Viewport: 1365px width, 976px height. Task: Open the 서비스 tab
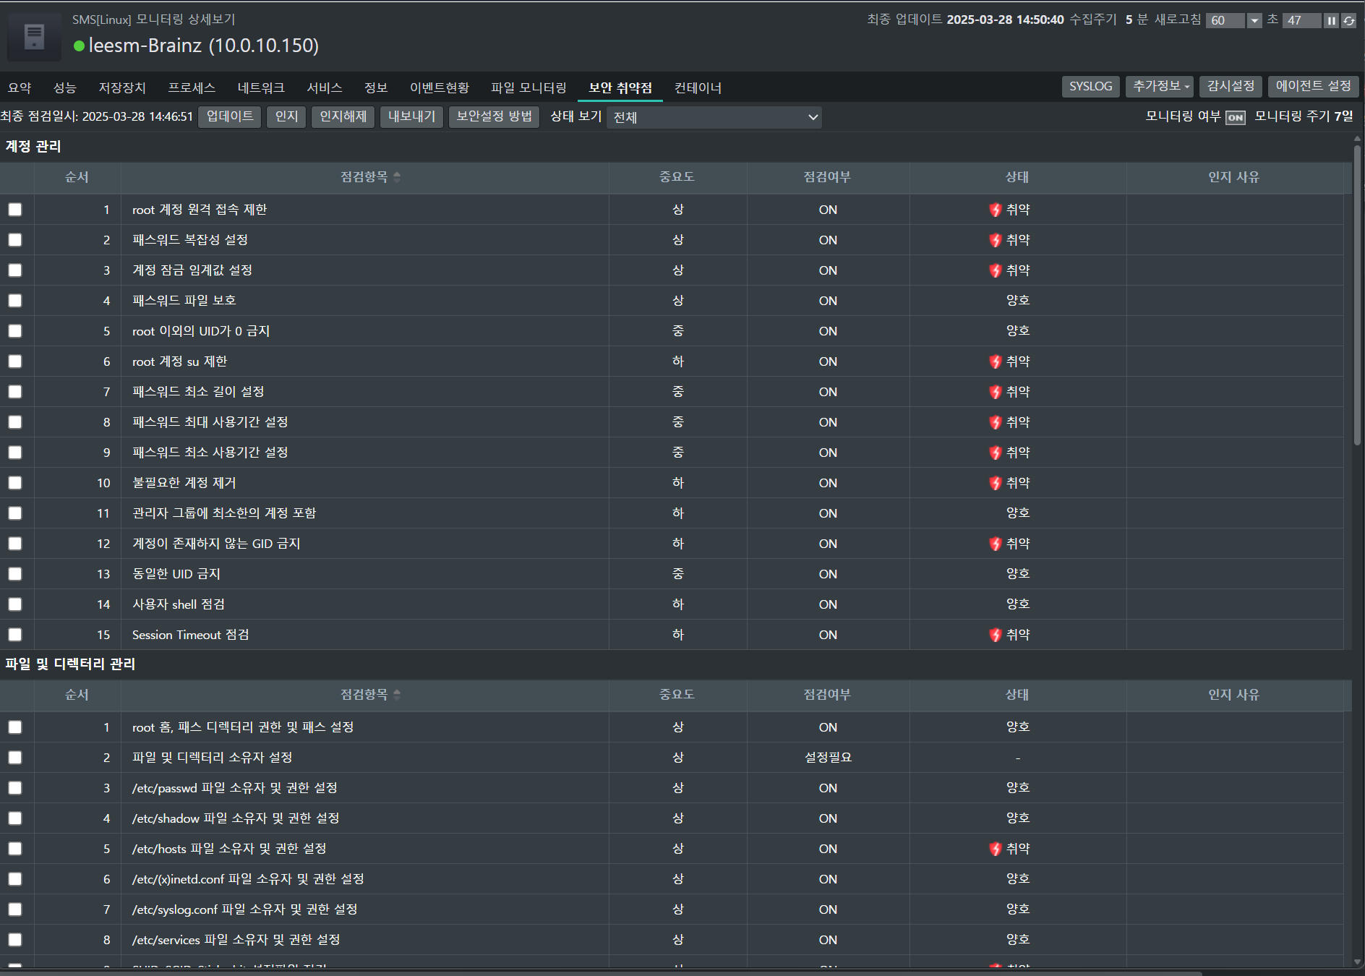click(325, 87)
